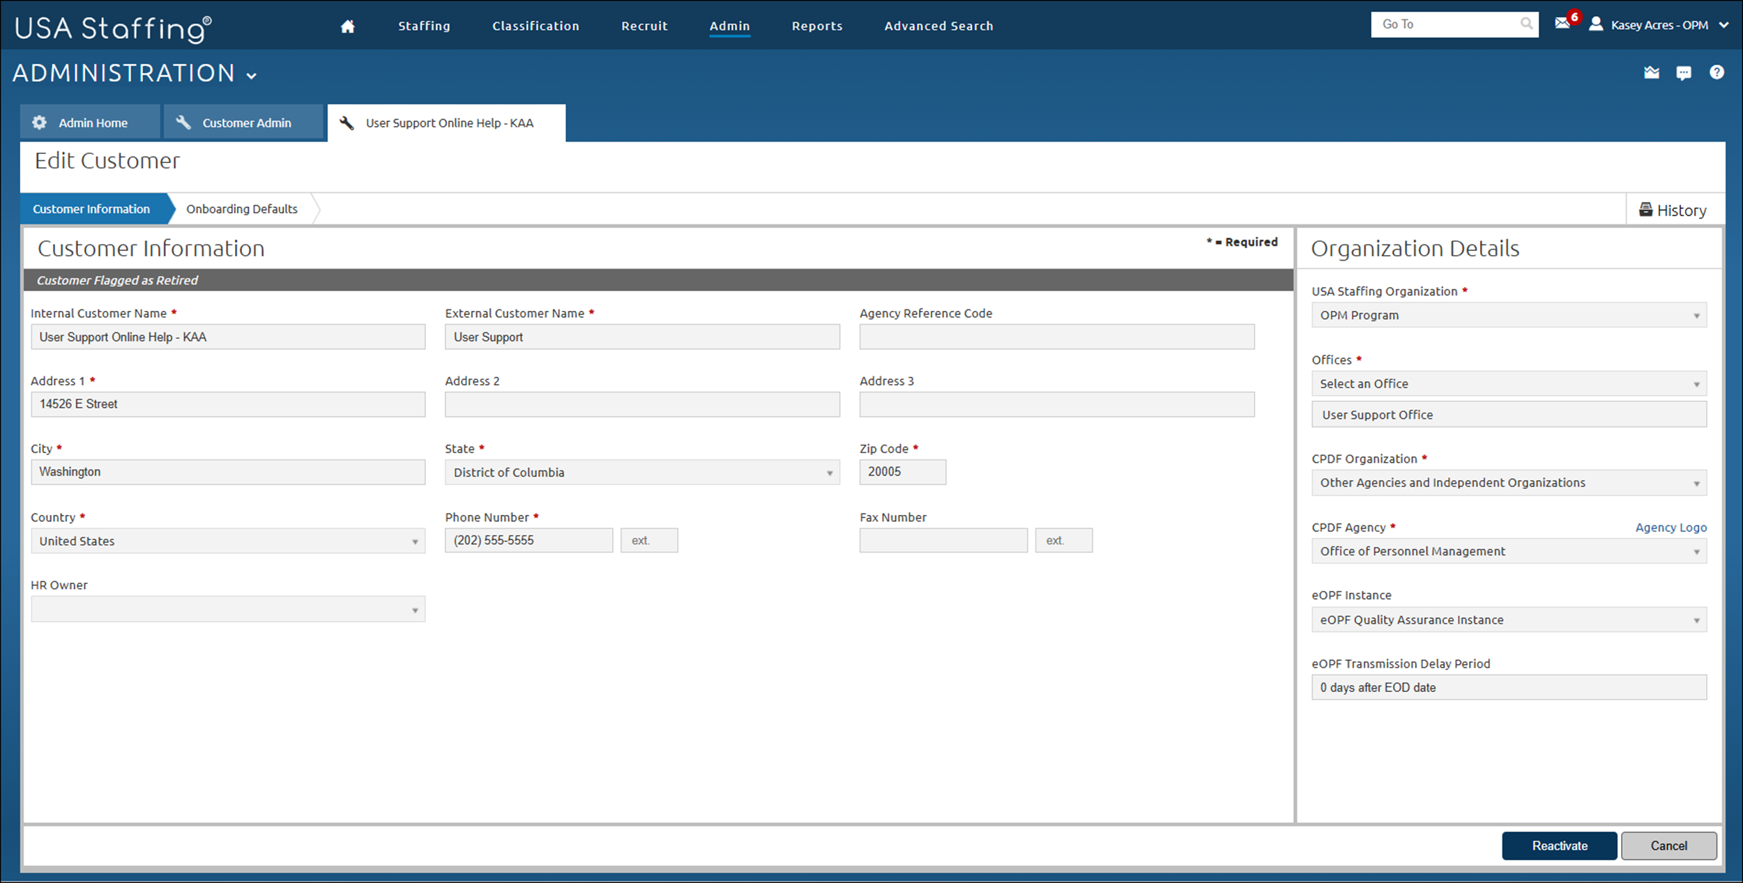This screenshot has height=883, width=1743.
Task: Open the HR Owner dropdown
Action: coord(228,609)
